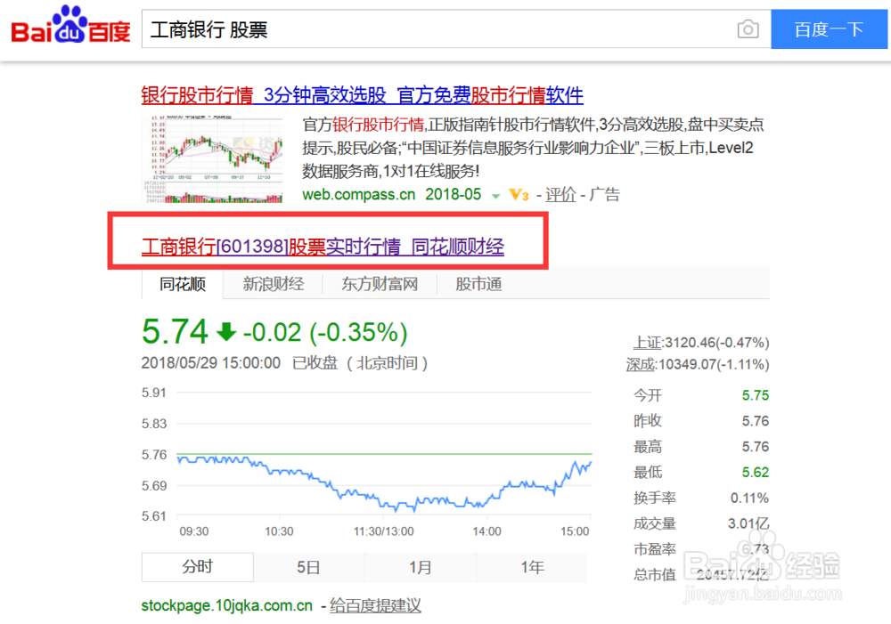Viewport: 891px width, 624px height.
Task: Click the 上证 index link
Action: [x=647, y=343]
